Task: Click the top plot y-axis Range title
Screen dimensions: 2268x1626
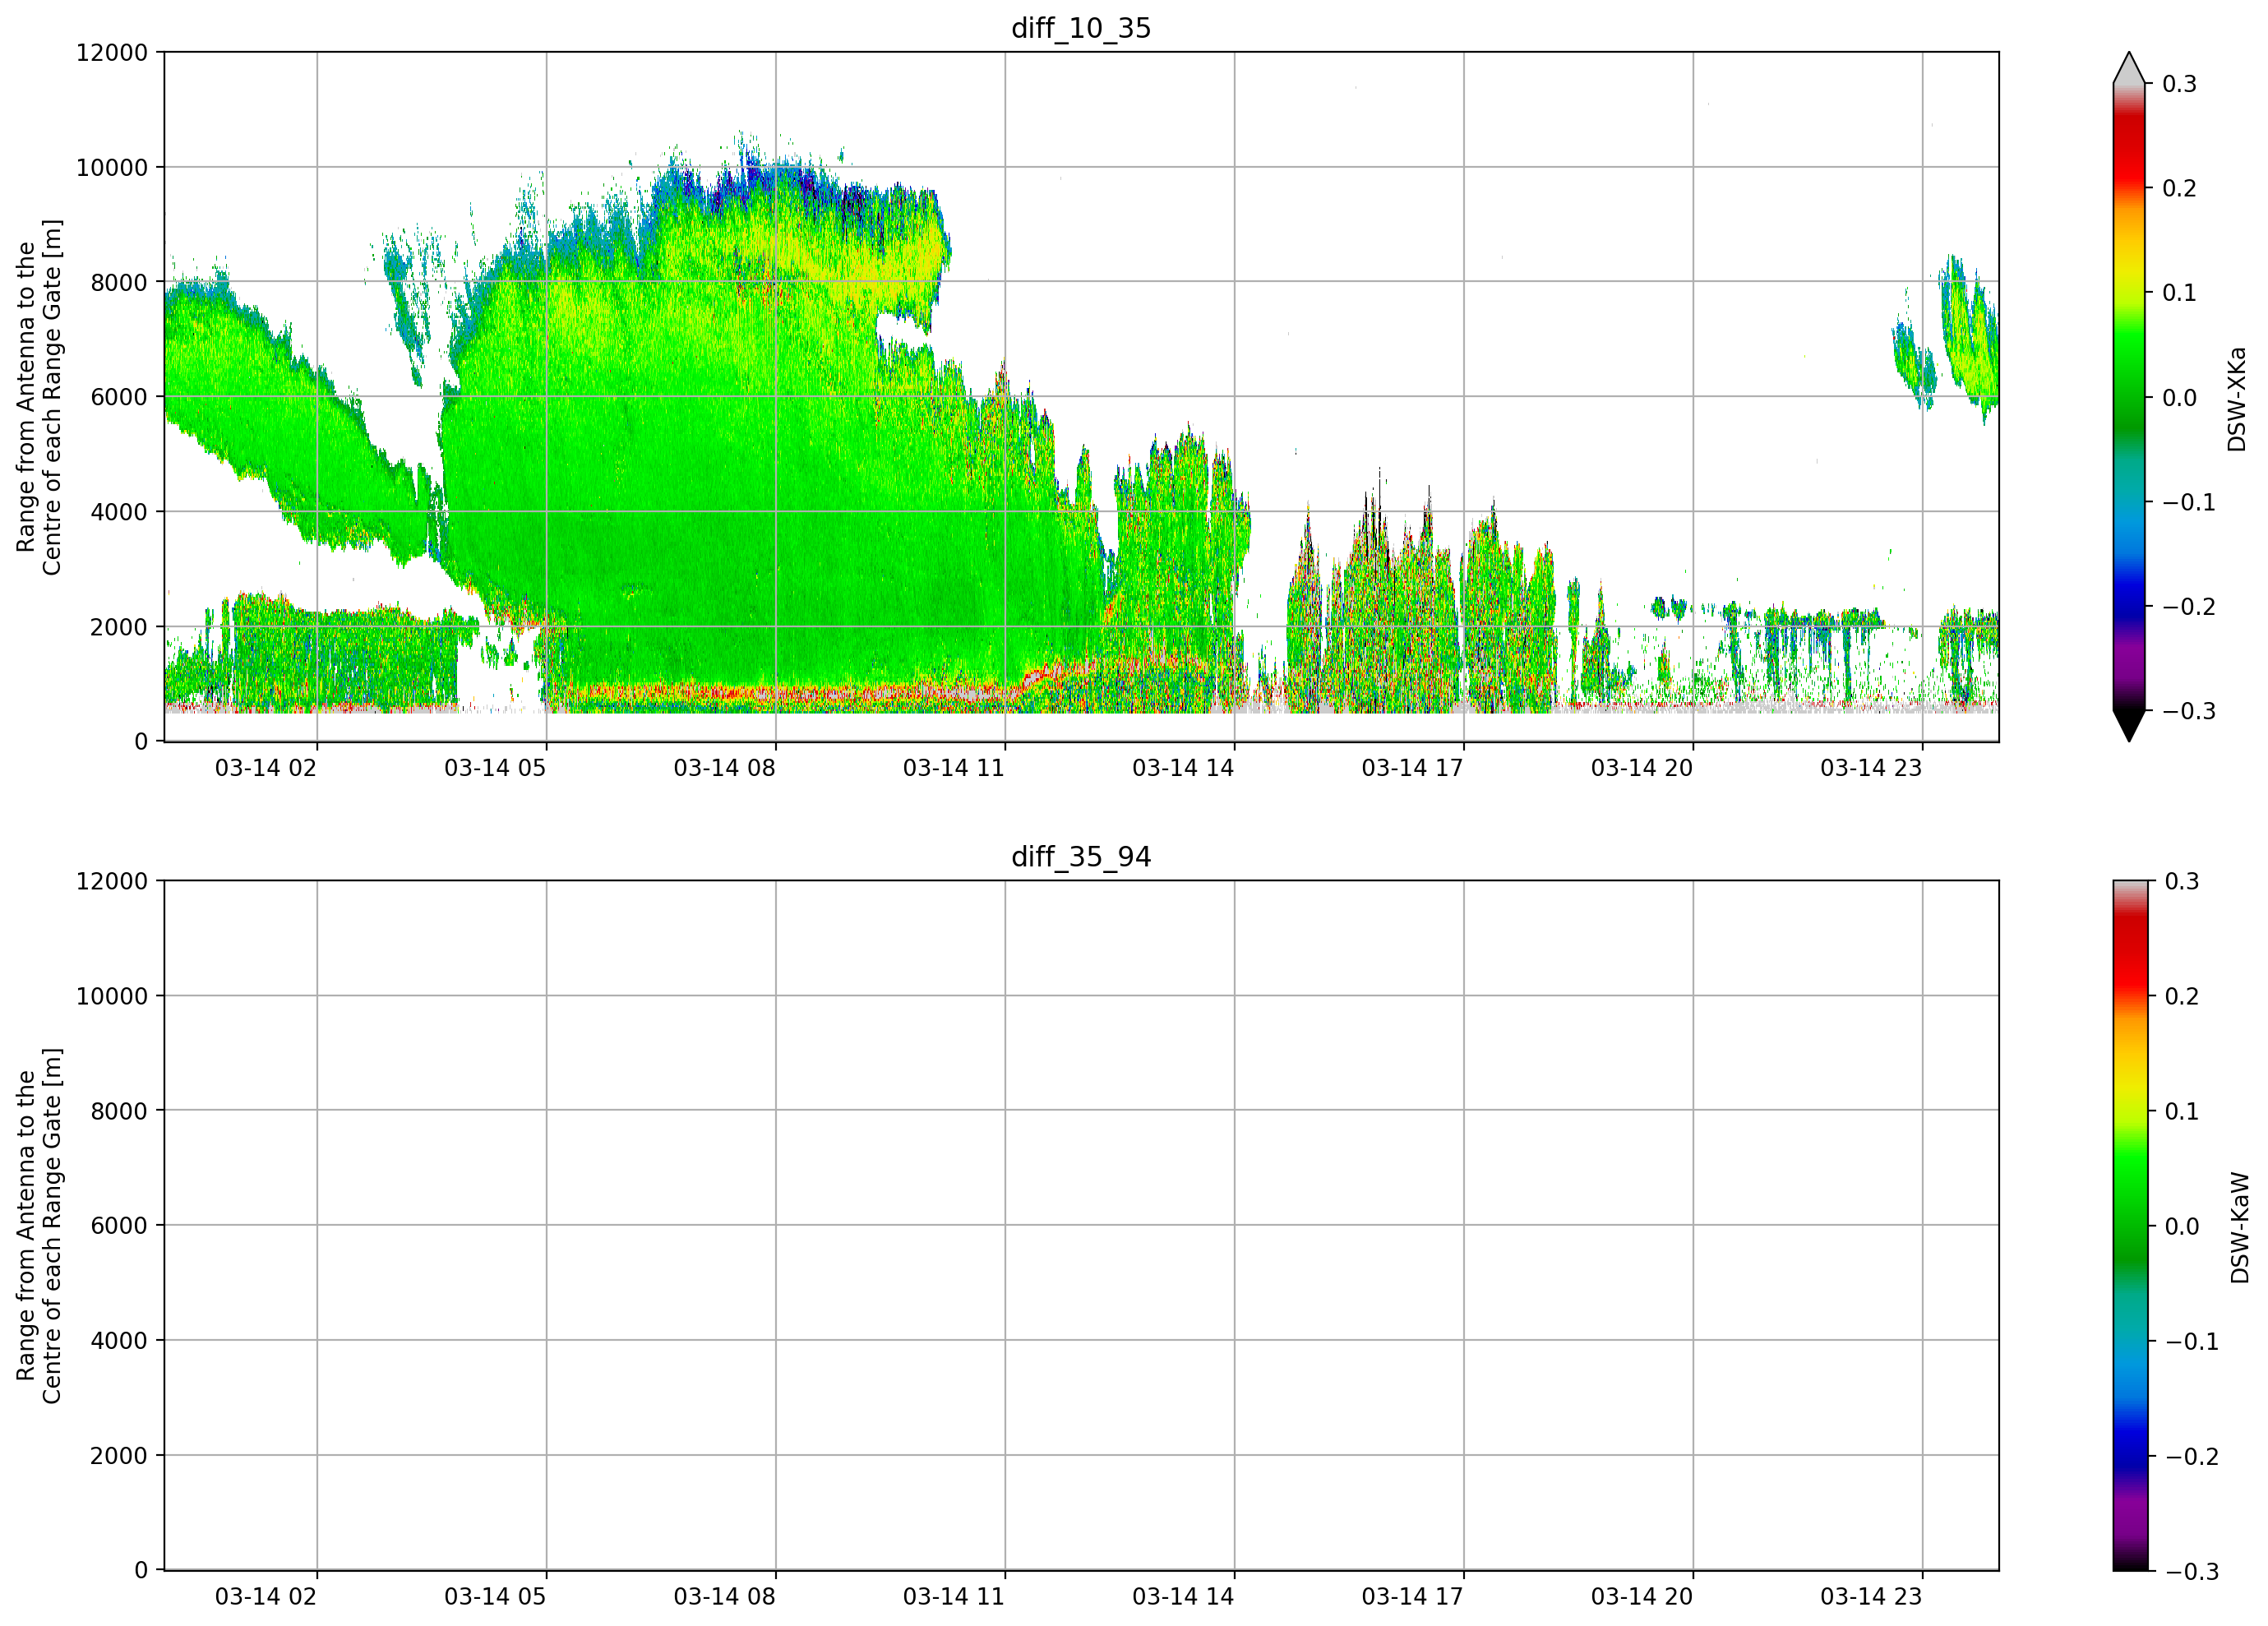Action: pos(39,397)
